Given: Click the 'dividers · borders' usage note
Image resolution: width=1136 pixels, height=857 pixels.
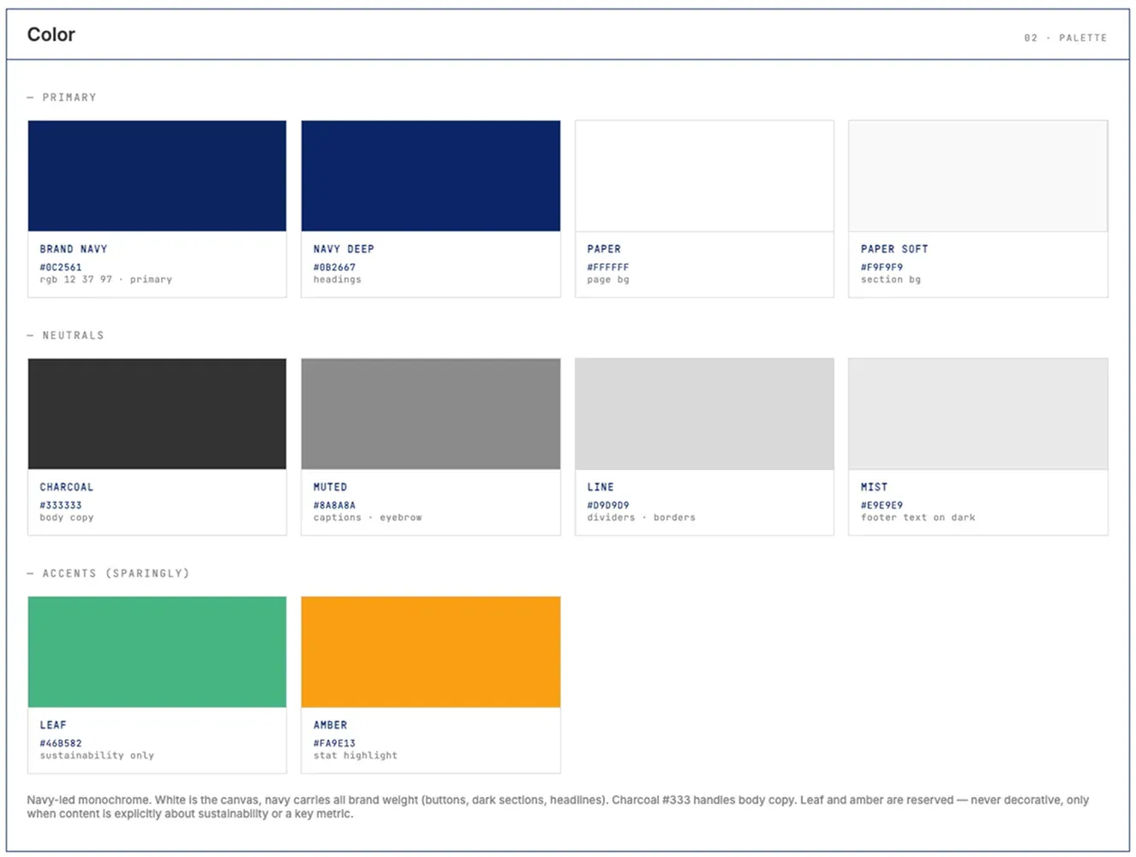Looking at the screenshot, I should [641, 517].
